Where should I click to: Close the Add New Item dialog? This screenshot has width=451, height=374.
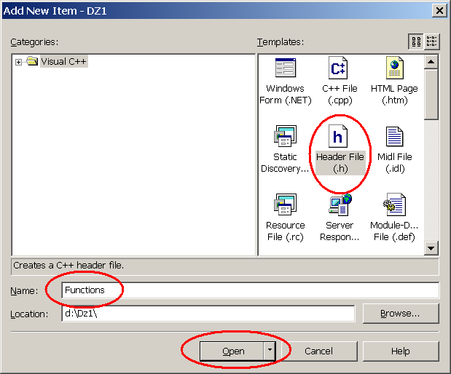pyautogui.click(x=439, y=11)
